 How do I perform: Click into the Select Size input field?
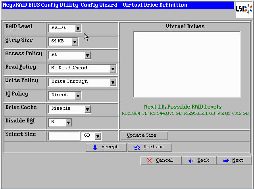[64, 136]
